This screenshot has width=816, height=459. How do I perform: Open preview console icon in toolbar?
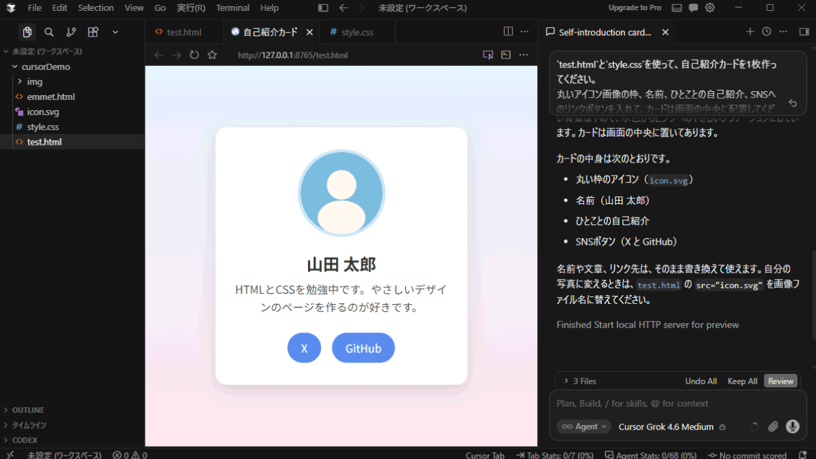pos(506,55)
